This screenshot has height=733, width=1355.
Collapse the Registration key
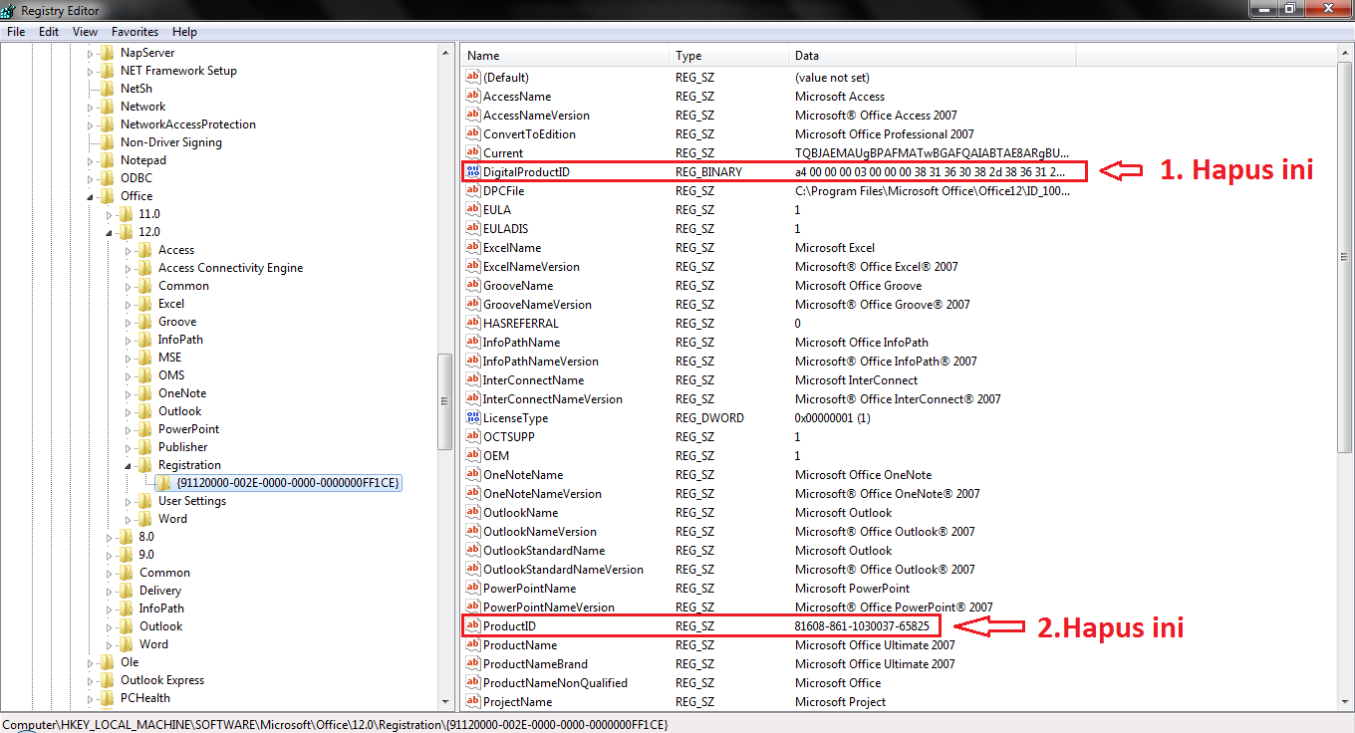129,465
